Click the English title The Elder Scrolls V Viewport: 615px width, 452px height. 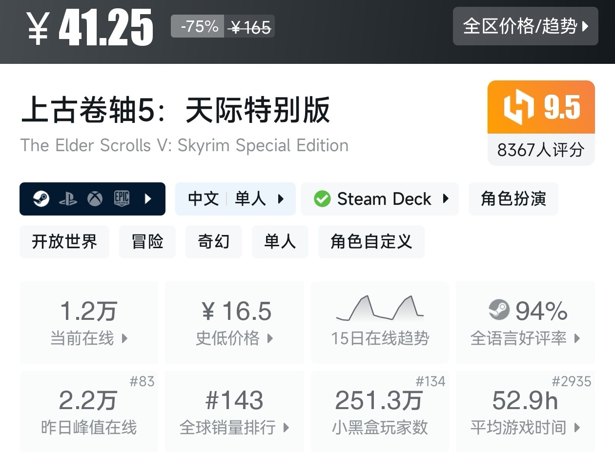184,145
